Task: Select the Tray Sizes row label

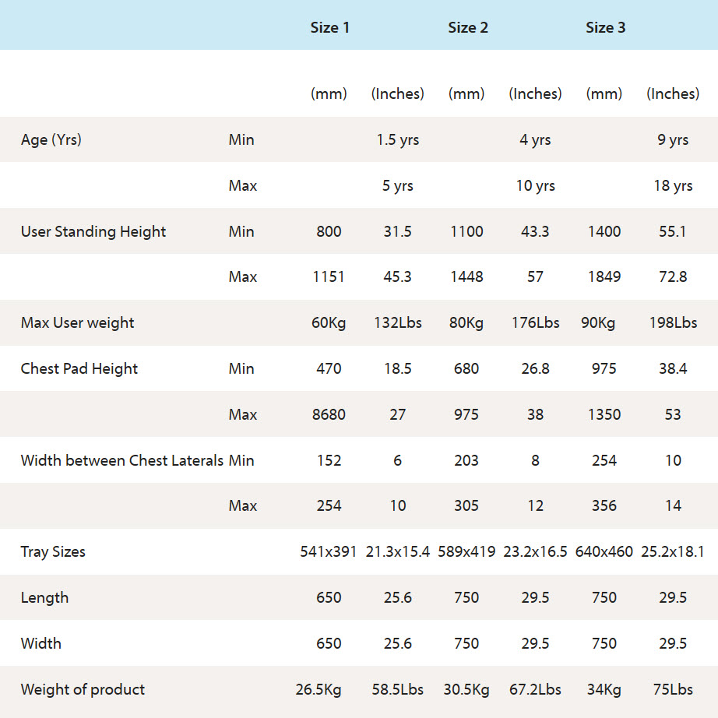Action: click(x=53, y=551)
